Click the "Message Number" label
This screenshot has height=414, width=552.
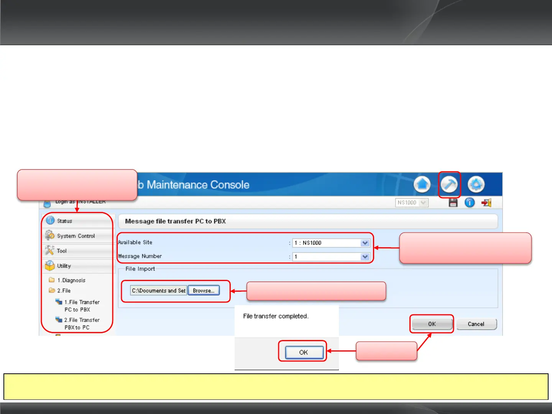coord(140,256)
